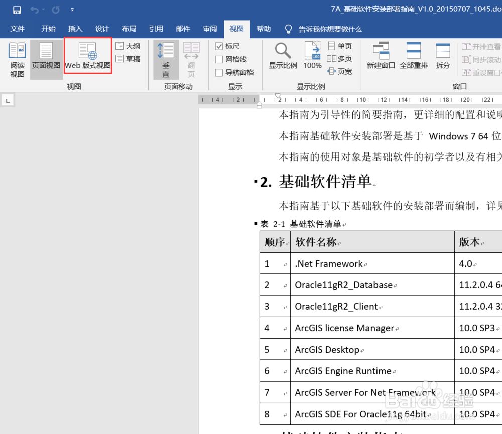The image size is (502, 434).
Task: Click the tab stop selector at ruler corner
Action: click(x=8, y=101)
